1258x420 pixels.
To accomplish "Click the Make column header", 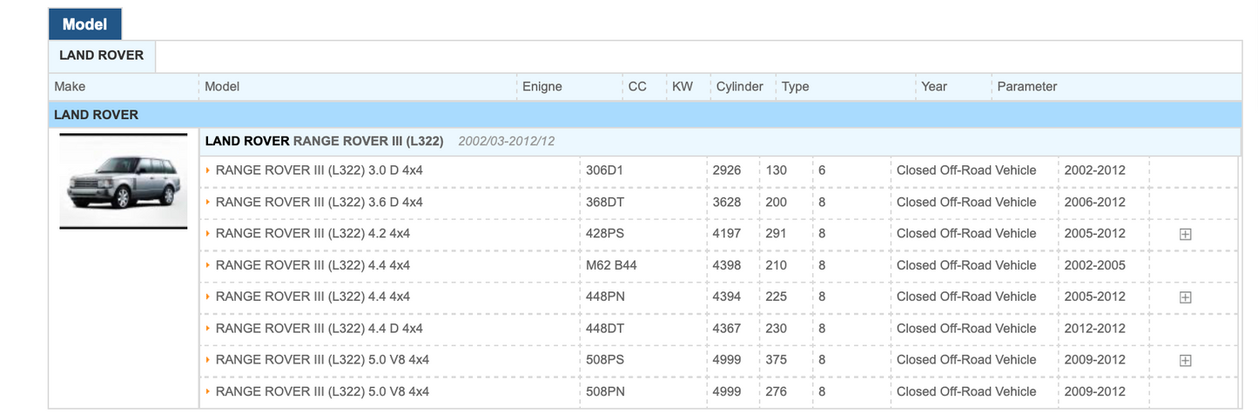I will (x=70, y=86).
